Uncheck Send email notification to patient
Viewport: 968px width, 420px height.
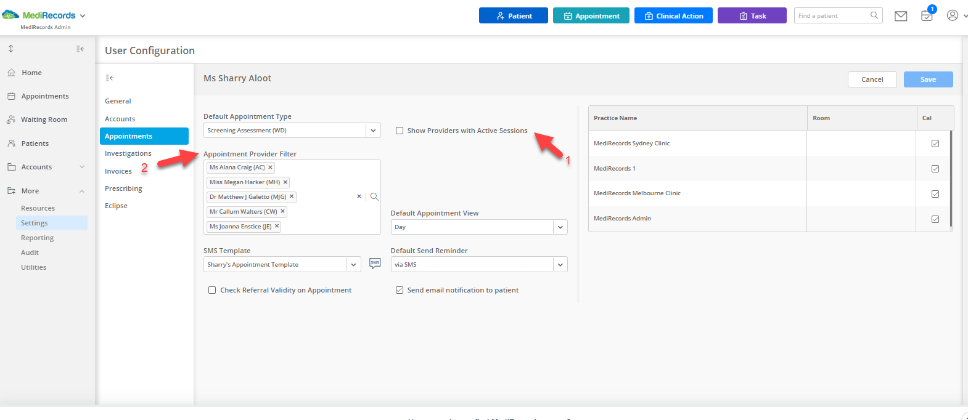pyautogui.click(x=400, y=290)
